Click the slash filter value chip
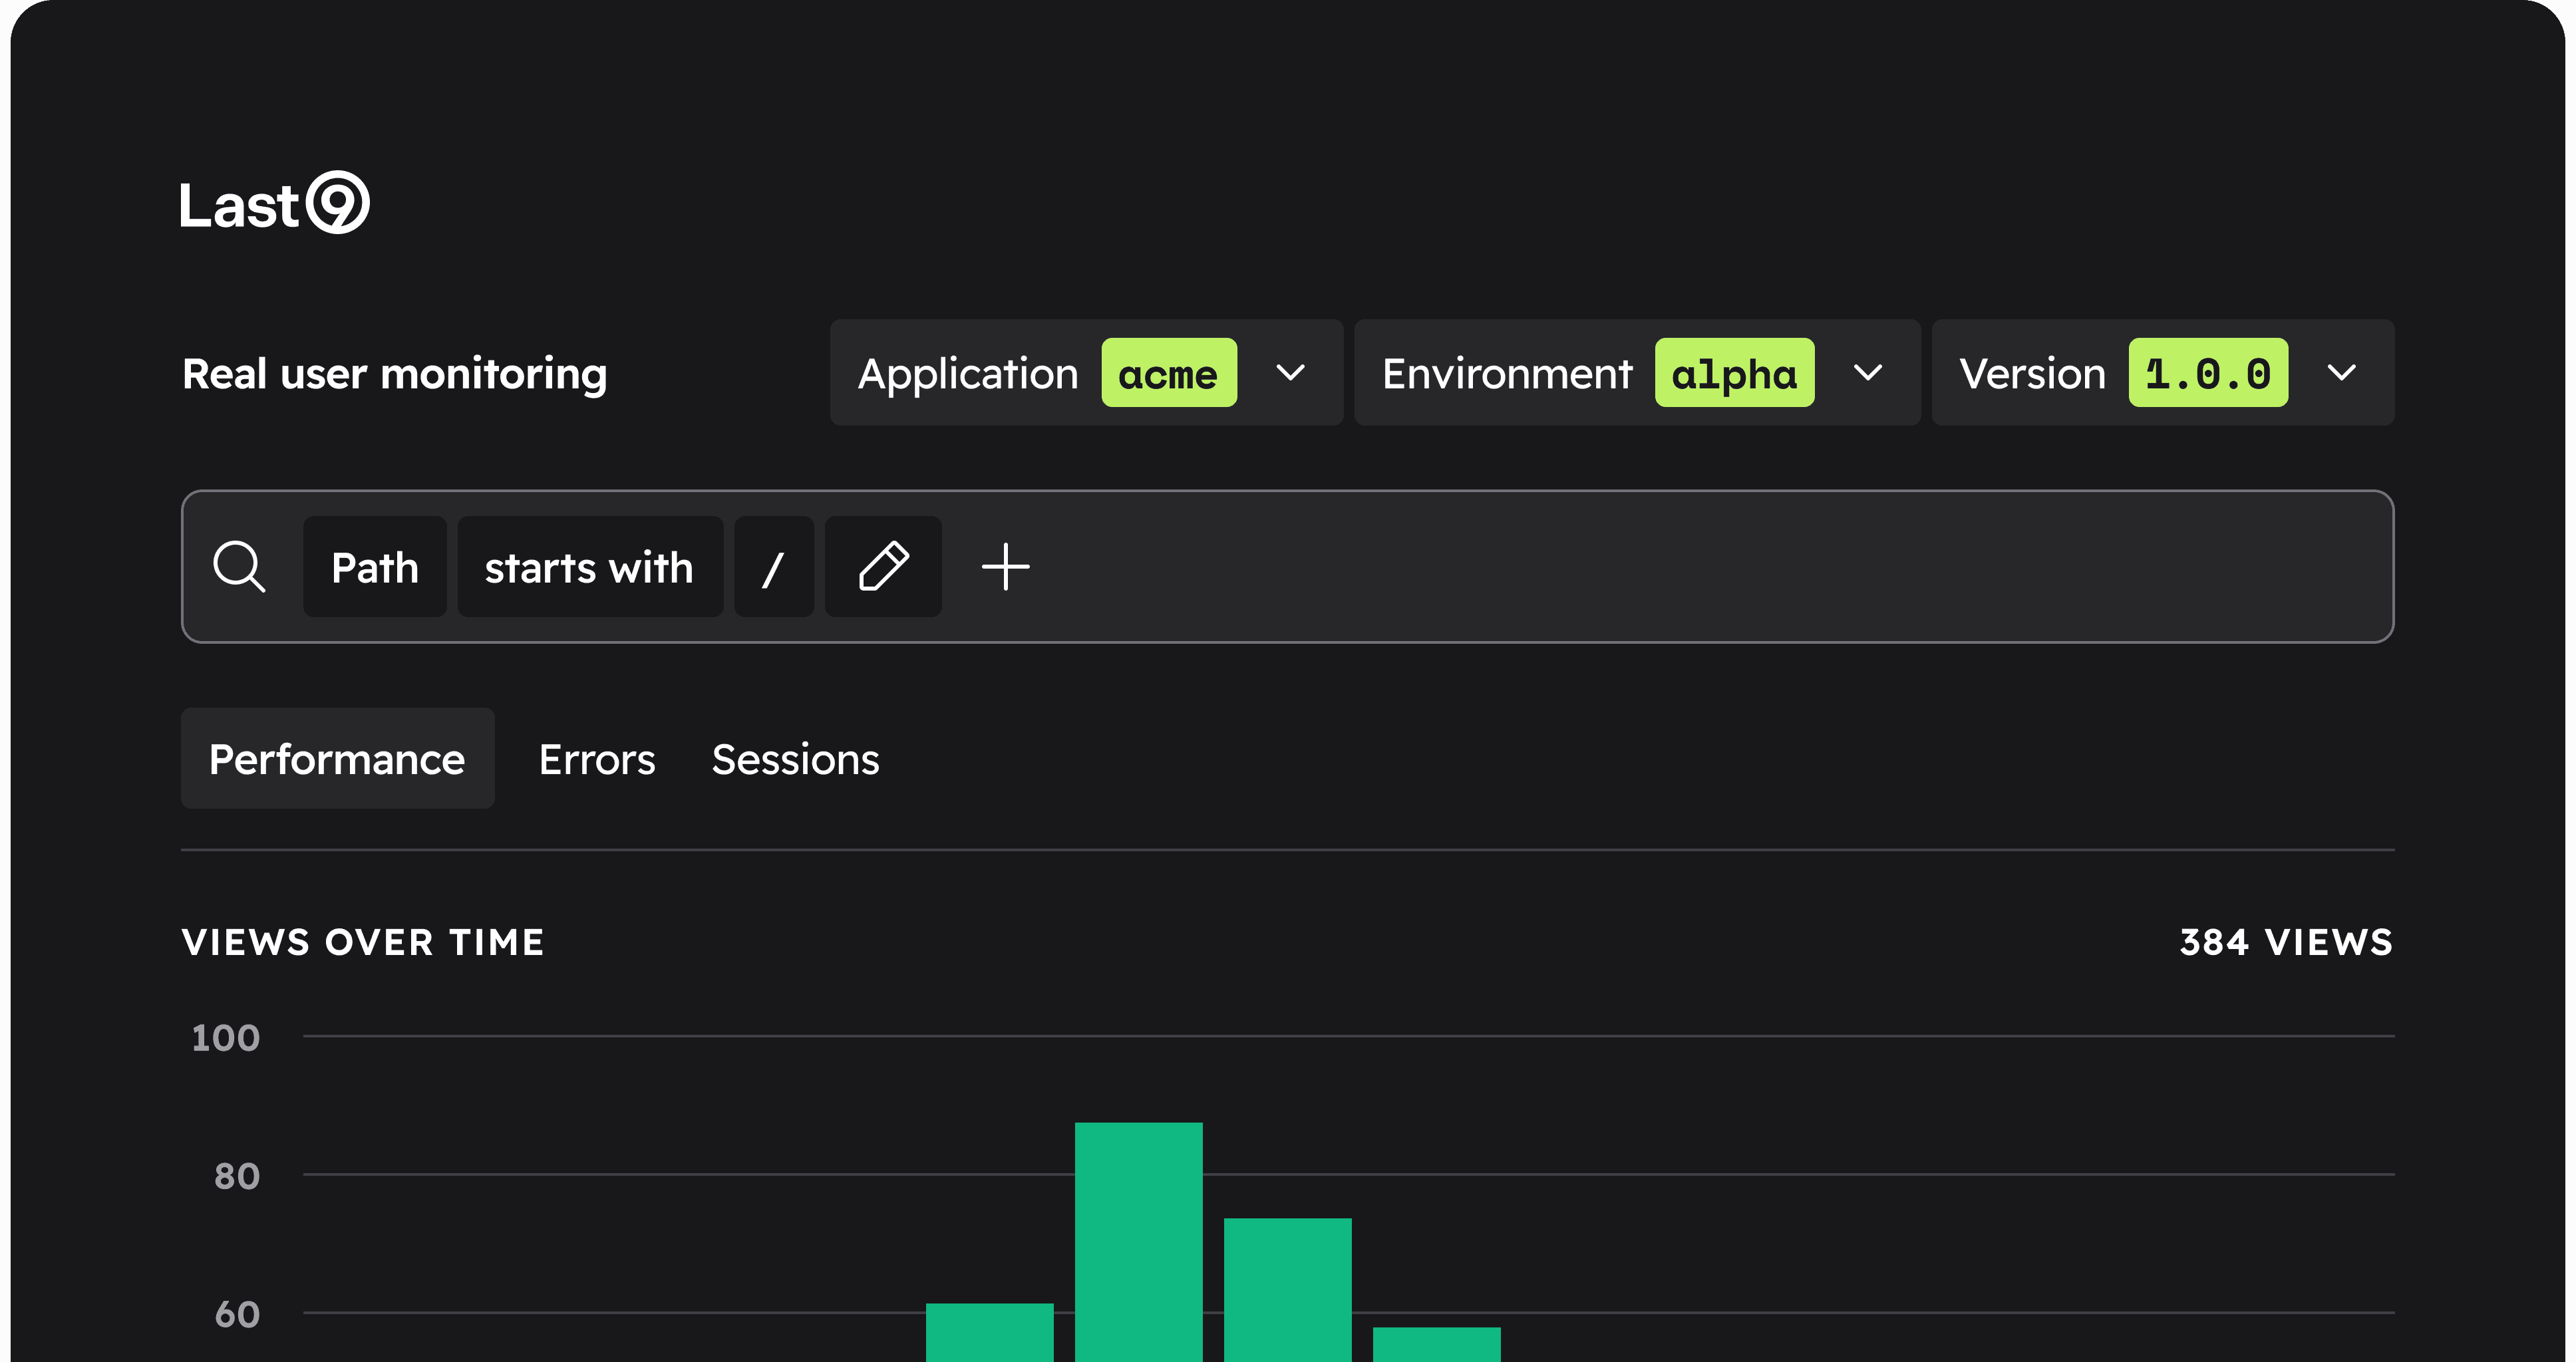2576x1362 pixels. coord(773,567)
